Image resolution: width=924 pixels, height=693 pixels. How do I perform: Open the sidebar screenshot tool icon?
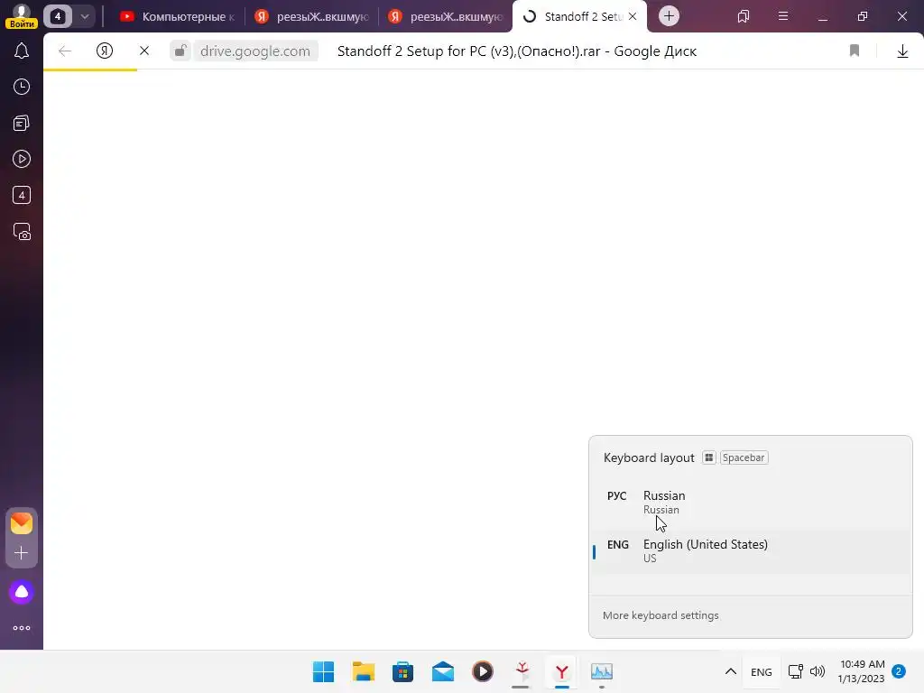22,232
